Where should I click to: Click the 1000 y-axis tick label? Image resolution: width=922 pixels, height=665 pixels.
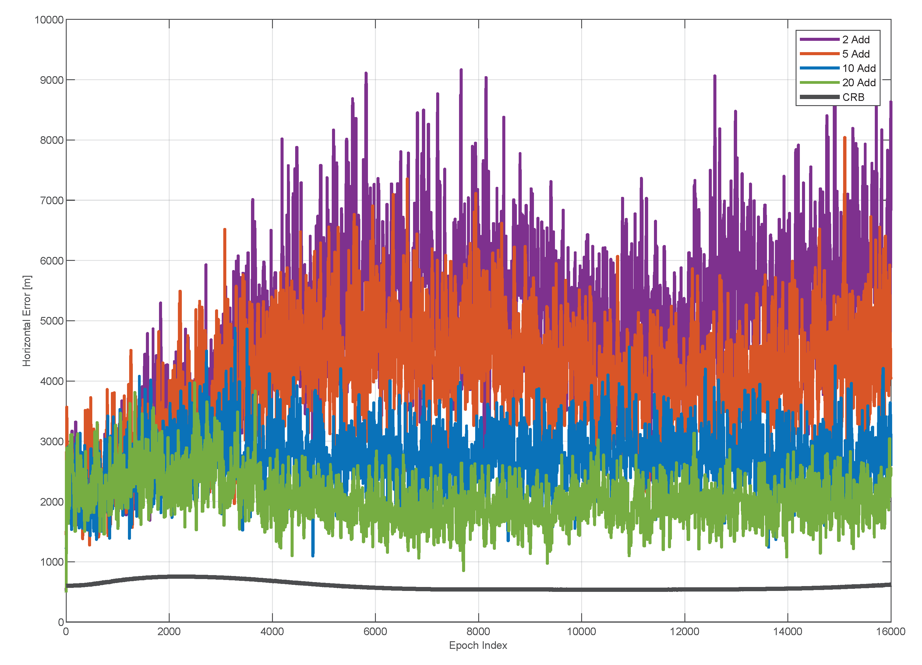52,562
